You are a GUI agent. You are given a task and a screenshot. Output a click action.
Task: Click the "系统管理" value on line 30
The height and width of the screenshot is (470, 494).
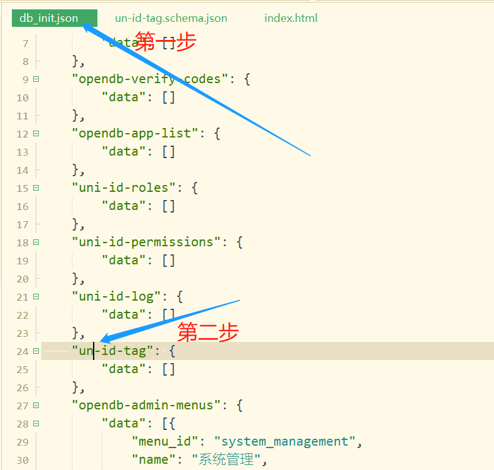point(226,459)
